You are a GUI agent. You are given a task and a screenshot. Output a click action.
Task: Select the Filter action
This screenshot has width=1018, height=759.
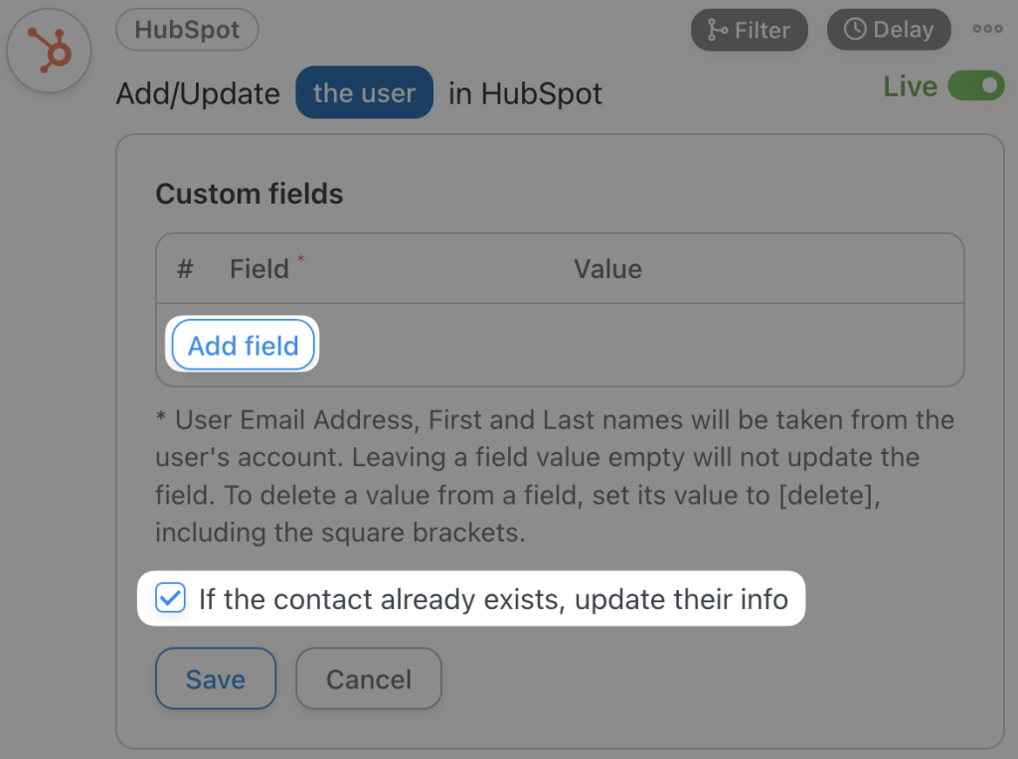749,30
